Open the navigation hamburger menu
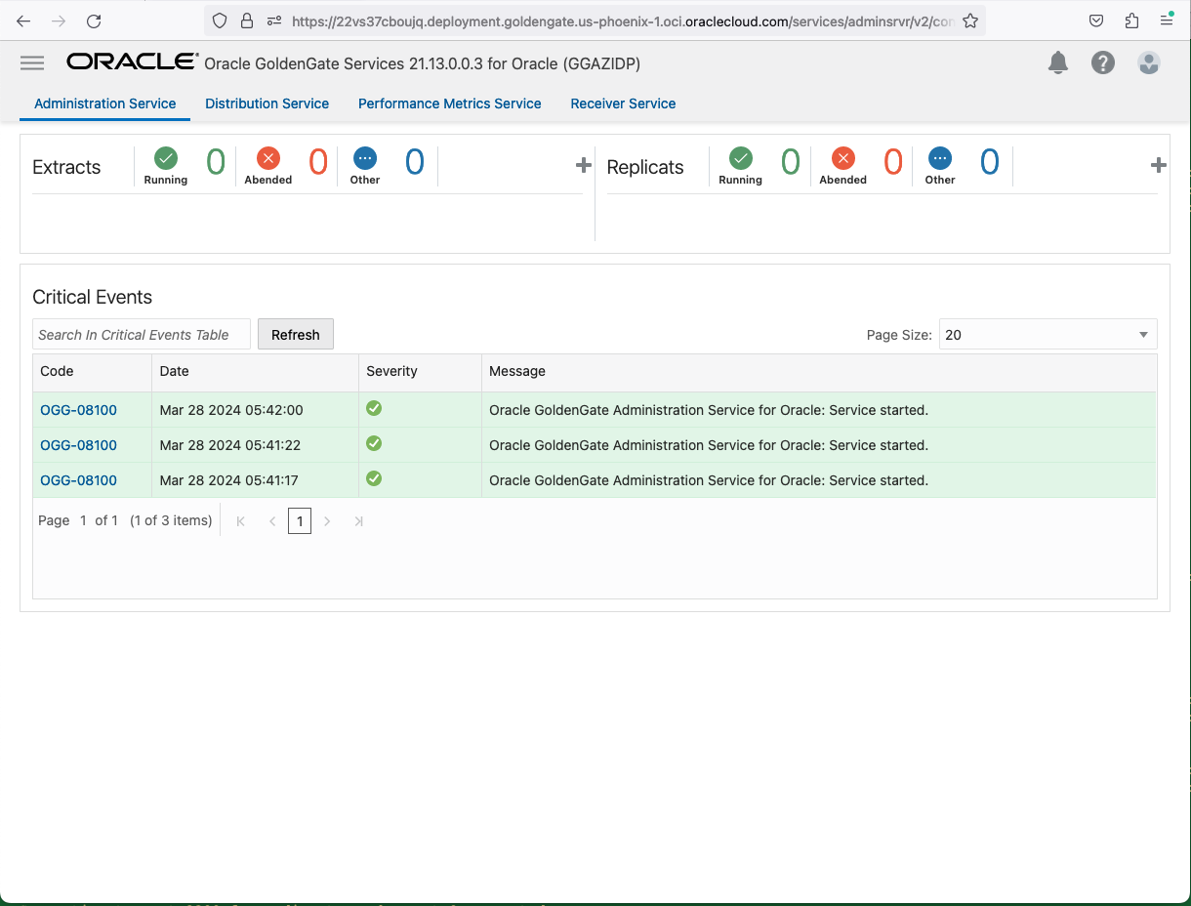The image size is (1191, 906). click(32, 62)
